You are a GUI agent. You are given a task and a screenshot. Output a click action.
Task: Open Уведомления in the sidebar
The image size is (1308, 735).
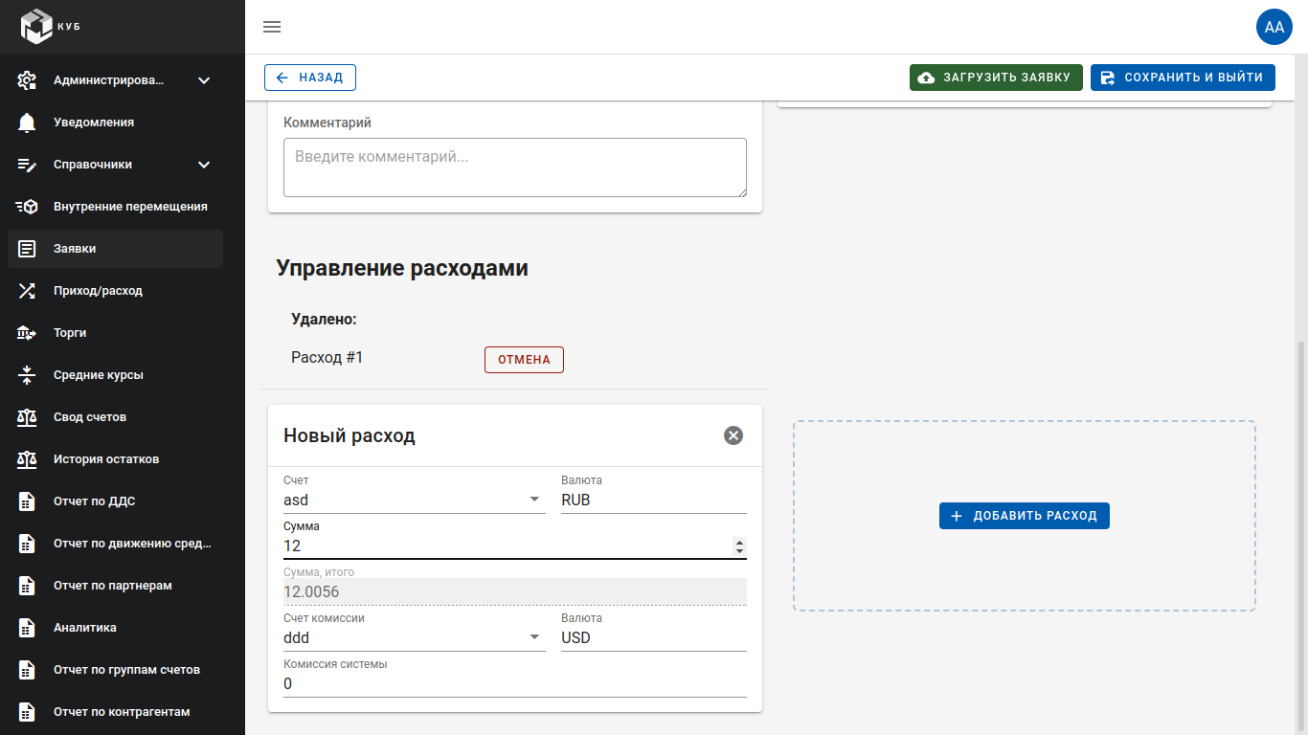[x=115, y=122]
